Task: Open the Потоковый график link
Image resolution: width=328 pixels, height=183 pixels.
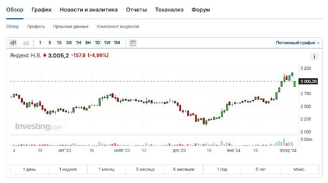Action: click(295, 43)
